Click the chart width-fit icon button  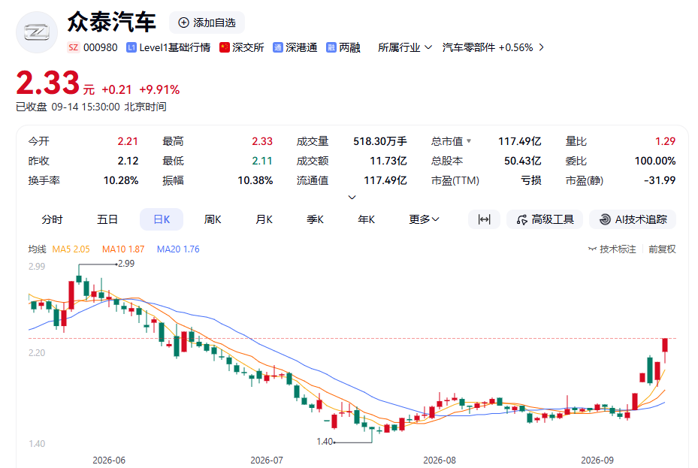(484, 219)
